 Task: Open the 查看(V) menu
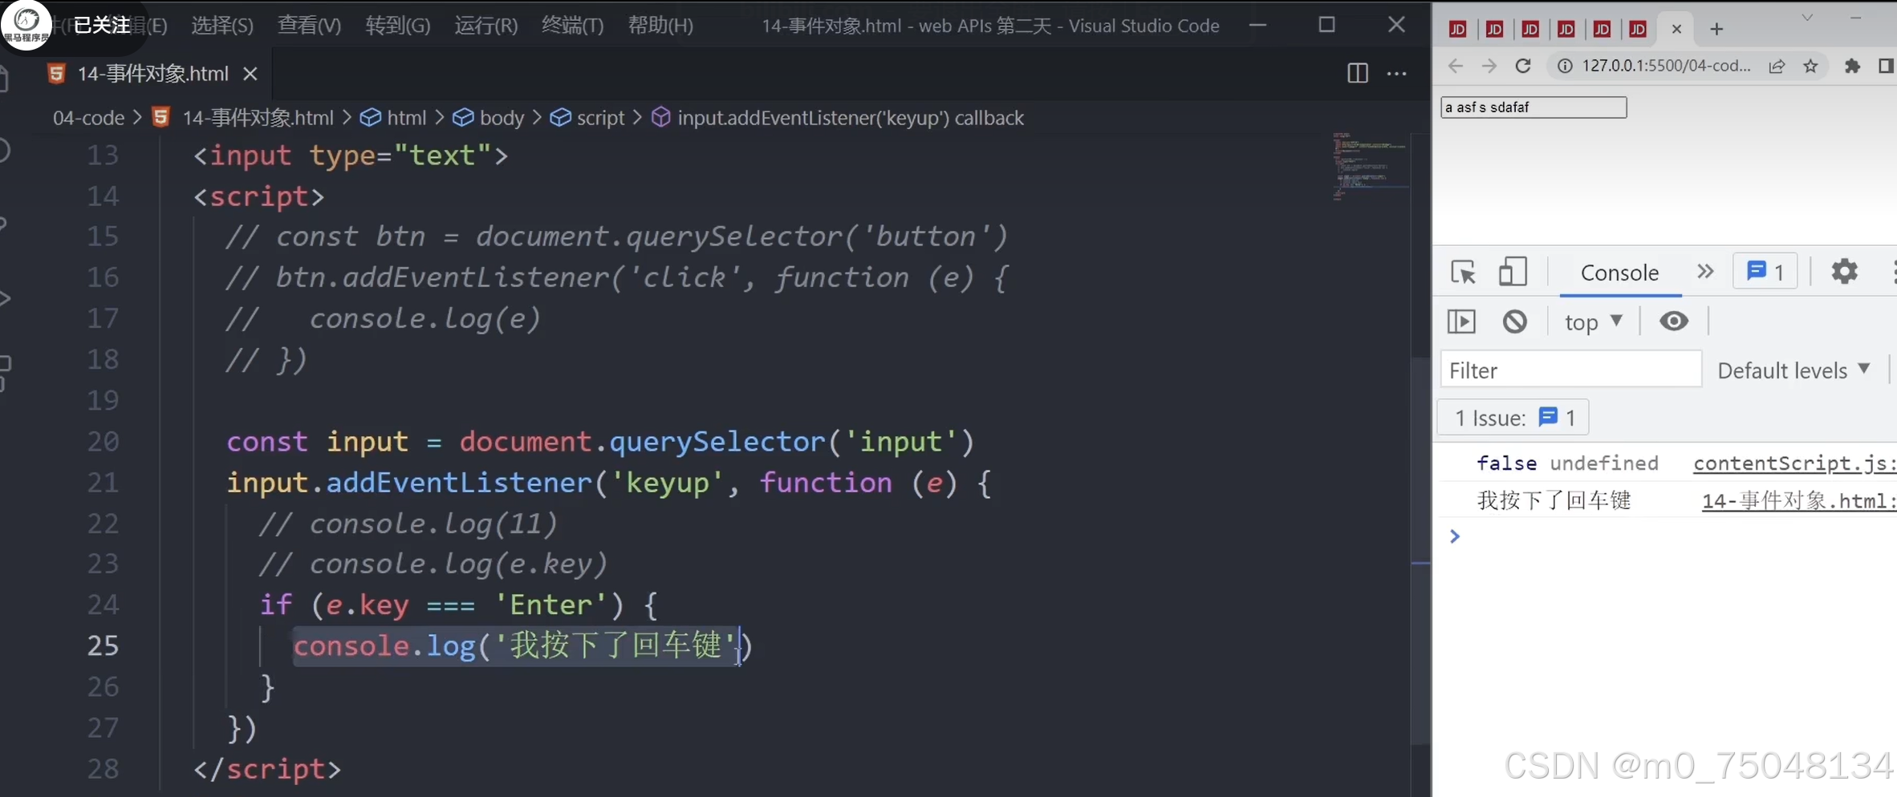pos(309,26)
